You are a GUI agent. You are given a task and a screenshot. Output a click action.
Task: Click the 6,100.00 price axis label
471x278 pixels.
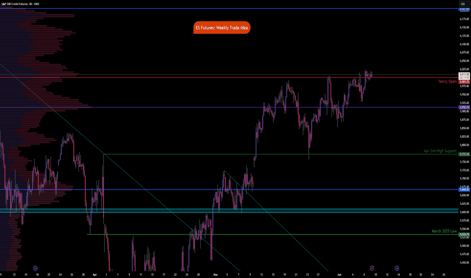point(464,44)
